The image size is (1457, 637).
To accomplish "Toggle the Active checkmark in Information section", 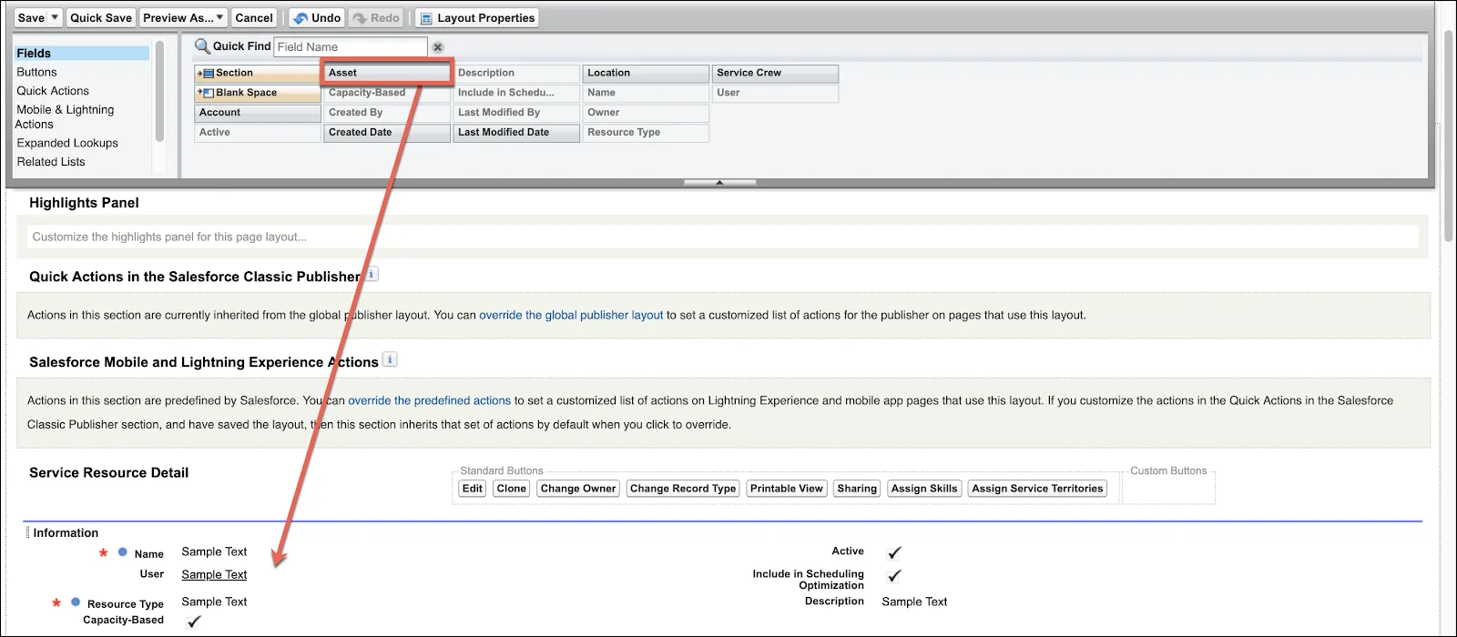I will click(x=894, y=552).
